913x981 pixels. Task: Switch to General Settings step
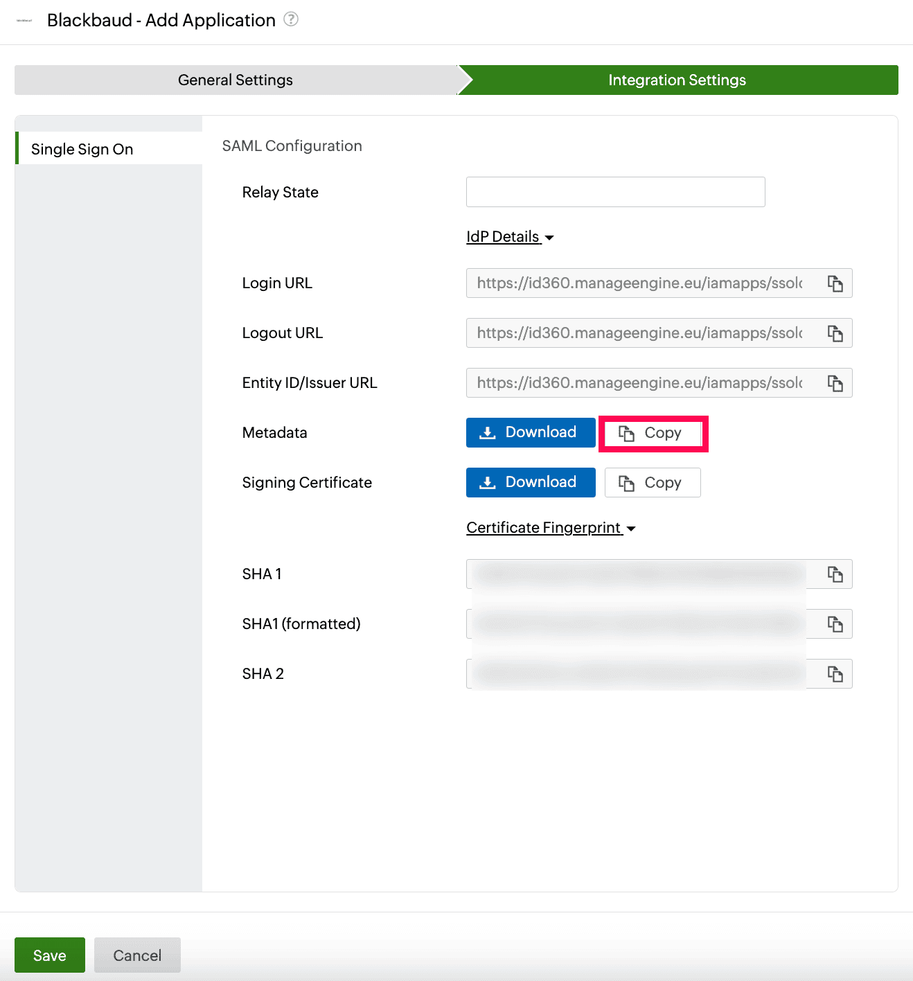pyautogui.click(x=236, y=80)
